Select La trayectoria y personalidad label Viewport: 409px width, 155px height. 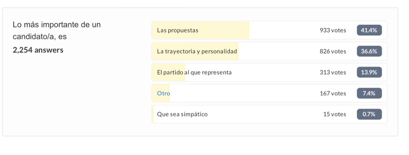click(x=197, y=51)
